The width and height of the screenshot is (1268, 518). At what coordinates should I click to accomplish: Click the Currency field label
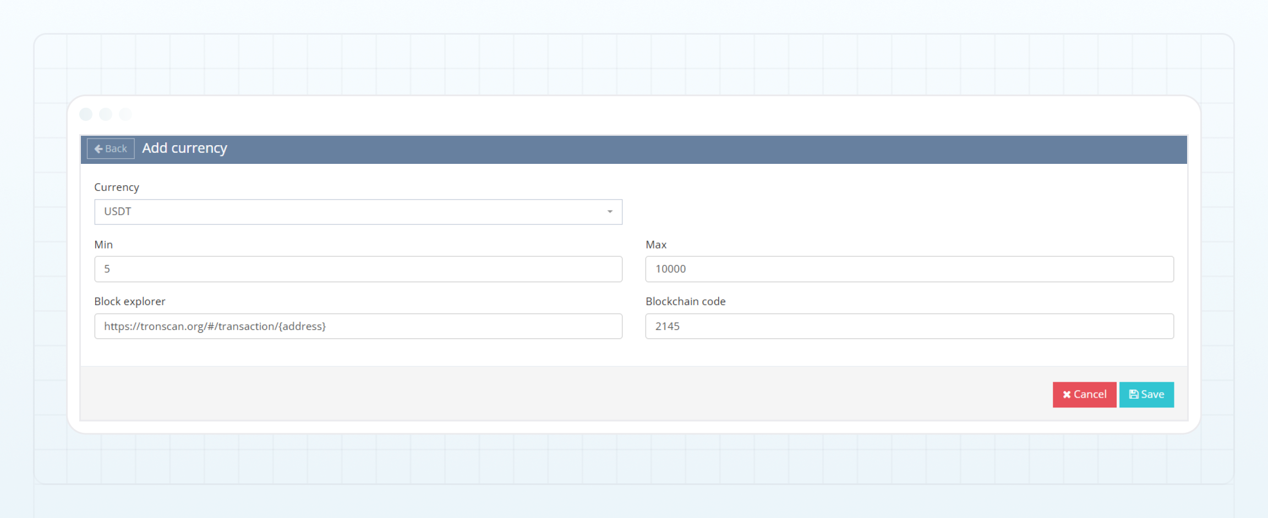click(x=117, y=188)
